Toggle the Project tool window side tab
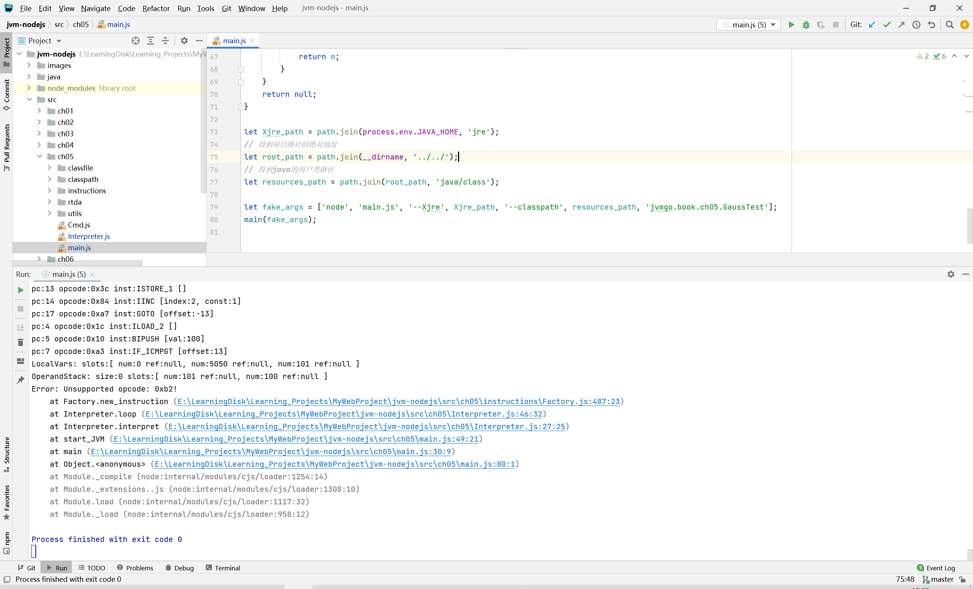The width and height of the screenshot is (973, 589). point(6,52)
